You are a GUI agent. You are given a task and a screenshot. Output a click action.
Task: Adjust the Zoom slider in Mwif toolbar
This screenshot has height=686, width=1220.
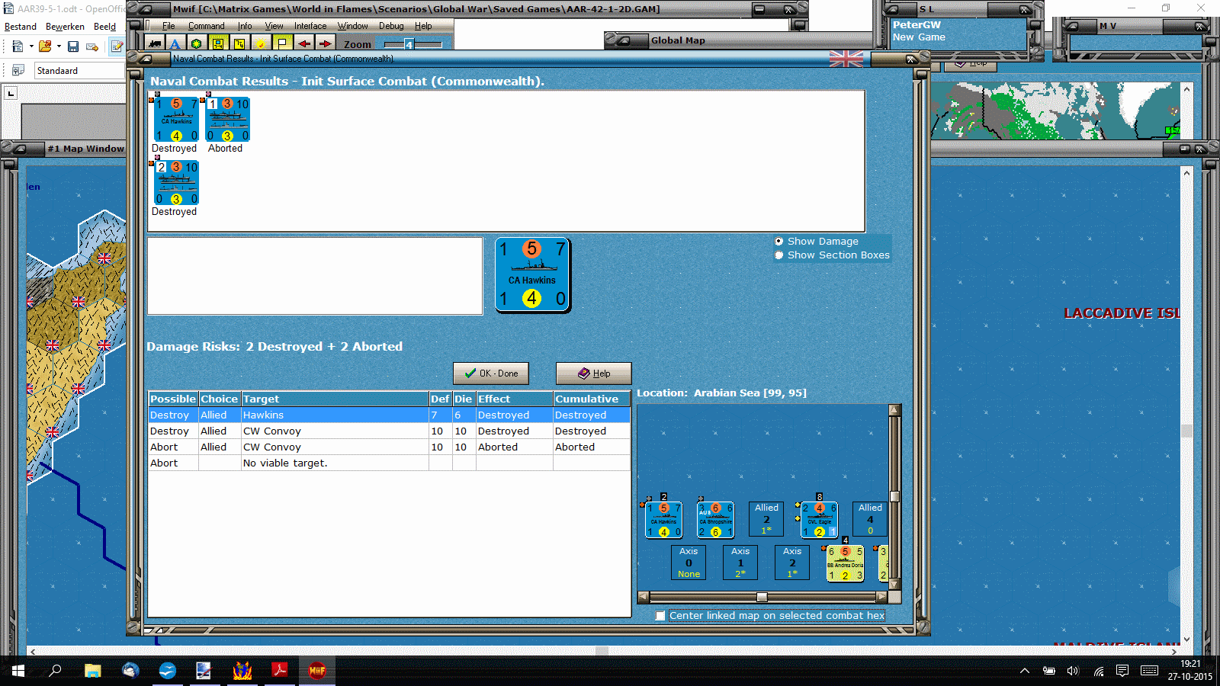[409, 44]
